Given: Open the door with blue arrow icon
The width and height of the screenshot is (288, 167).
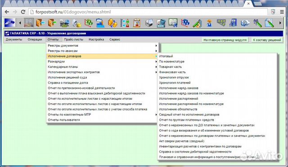Looking at the screenshot, I should [x=40, y=23].
